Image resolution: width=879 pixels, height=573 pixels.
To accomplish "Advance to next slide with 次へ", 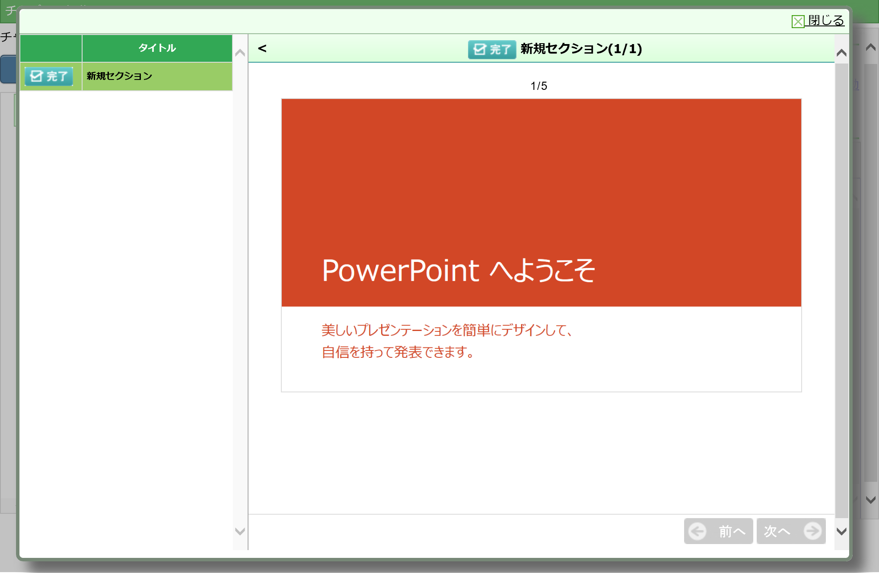I will [x=791, y=531].
